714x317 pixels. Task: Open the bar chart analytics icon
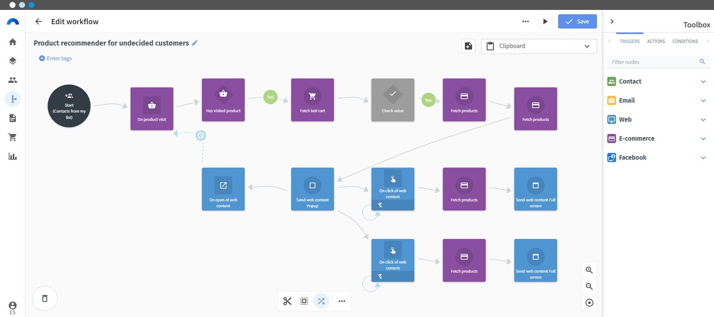pyautogui.click(x=13, y=156)
